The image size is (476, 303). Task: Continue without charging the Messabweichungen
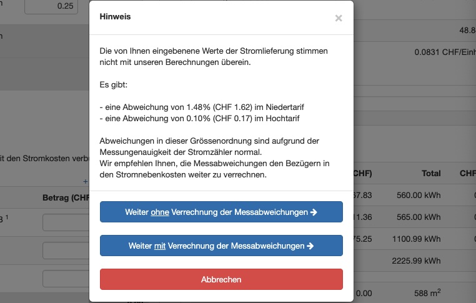click(x=221, y=212)
